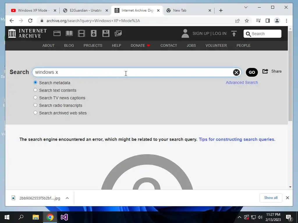Click Show all downloads button
This screenshot has width=298, height=223.
(271, 198)
